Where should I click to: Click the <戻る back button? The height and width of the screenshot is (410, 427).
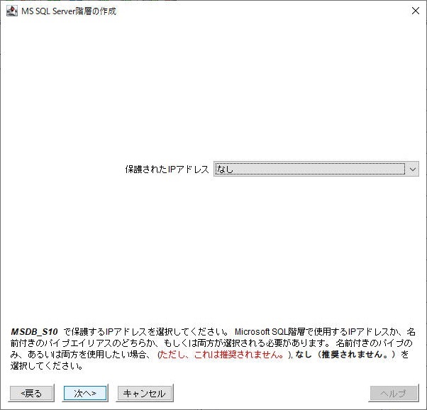click(31, 393)
